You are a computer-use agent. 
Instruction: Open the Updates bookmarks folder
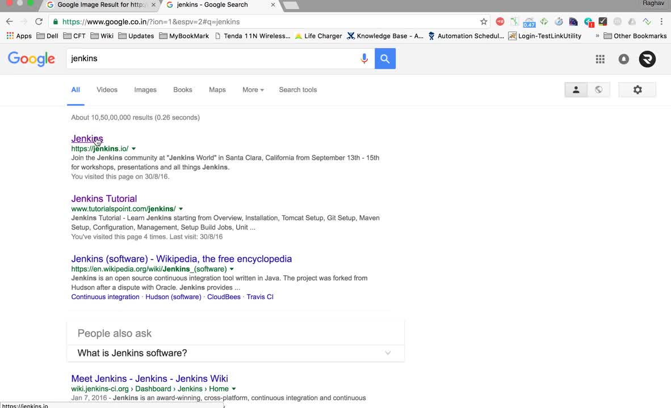tap(136, 36)
